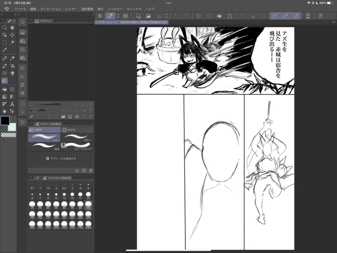The width and height of the screenshot is (337, 253).
Task: Select the Correct line tool
Action: (x=12, y=112)
